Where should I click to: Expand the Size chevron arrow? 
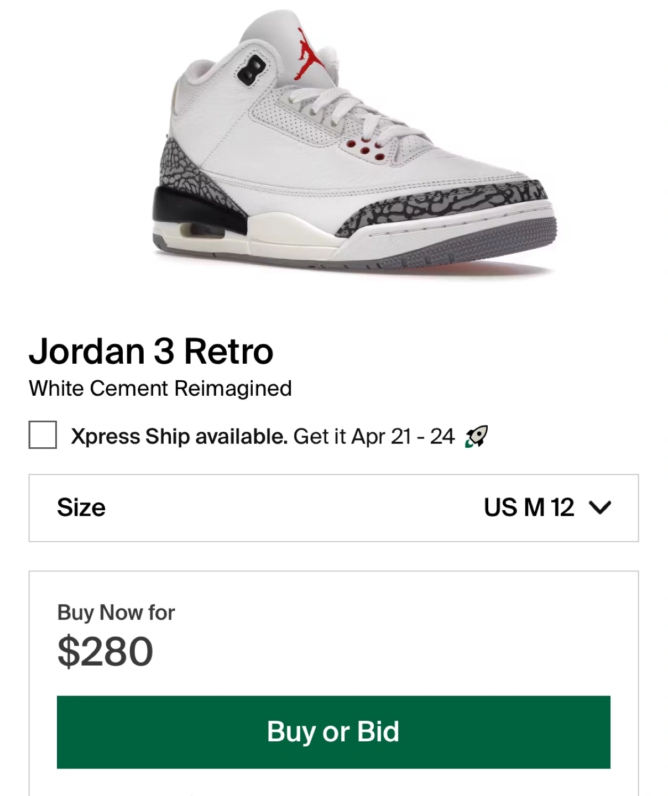(x=600, y=507)
